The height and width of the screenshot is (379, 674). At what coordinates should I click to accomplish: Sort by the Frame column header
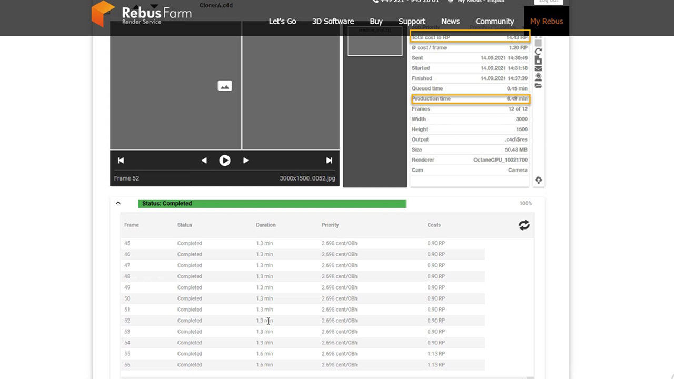[132, 225]
